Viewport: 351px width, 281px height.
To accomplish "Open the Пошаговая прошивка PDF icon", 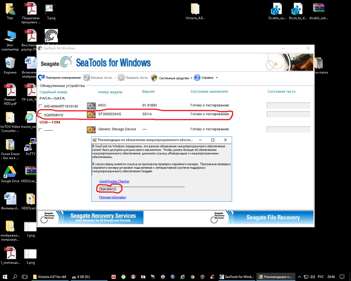I will point(31,13).
